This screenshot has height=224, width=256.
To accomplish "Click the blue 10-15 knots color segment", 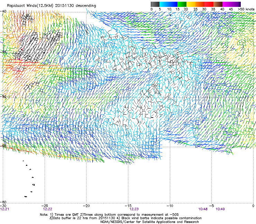I will tap(173, 4).
